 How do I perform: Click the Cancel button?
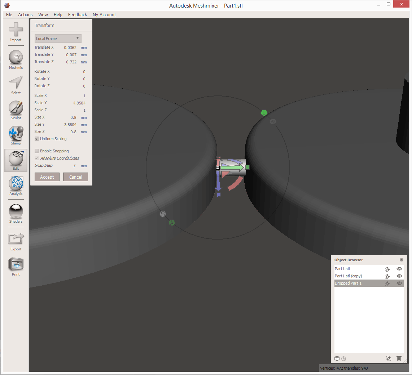click(76, 177)
